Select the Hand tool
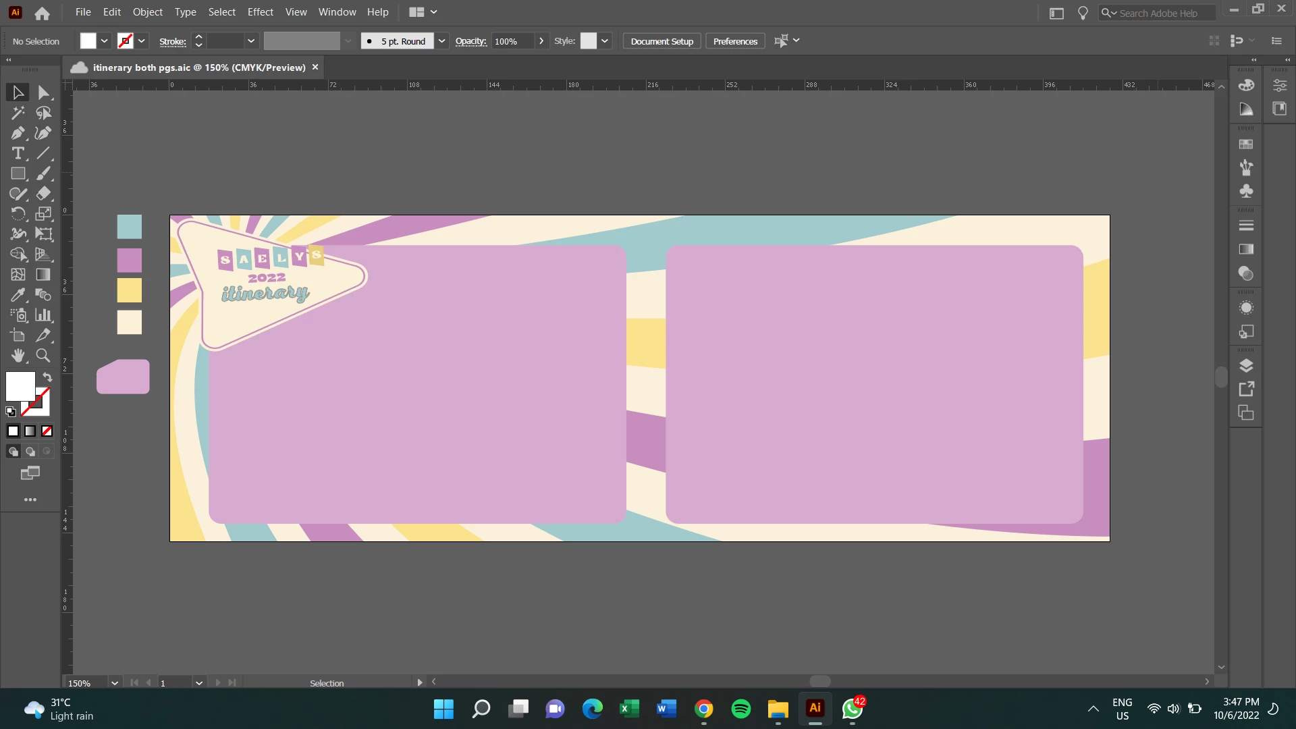1296x729 pixels. 18,356
